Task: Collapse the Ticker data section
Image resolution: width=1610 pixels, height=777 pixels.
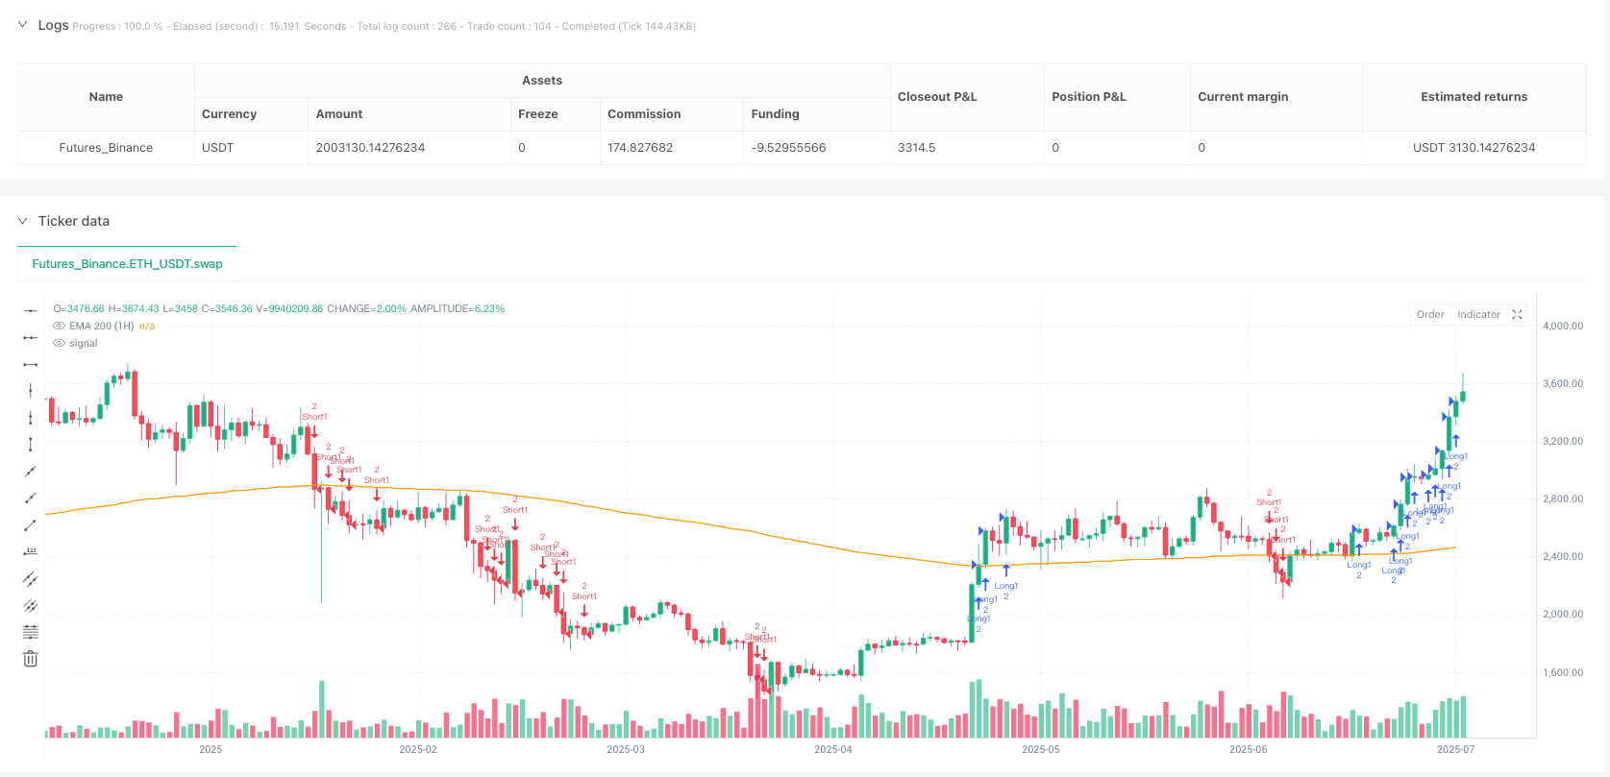Action: [x=23, y=221]
